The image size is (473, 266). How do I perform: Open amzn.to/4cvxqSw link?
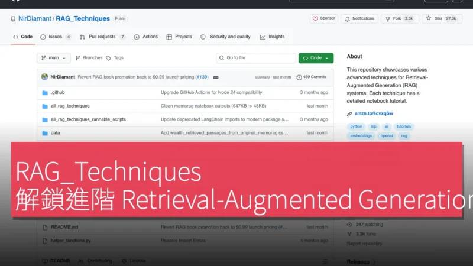coord(374,113)
